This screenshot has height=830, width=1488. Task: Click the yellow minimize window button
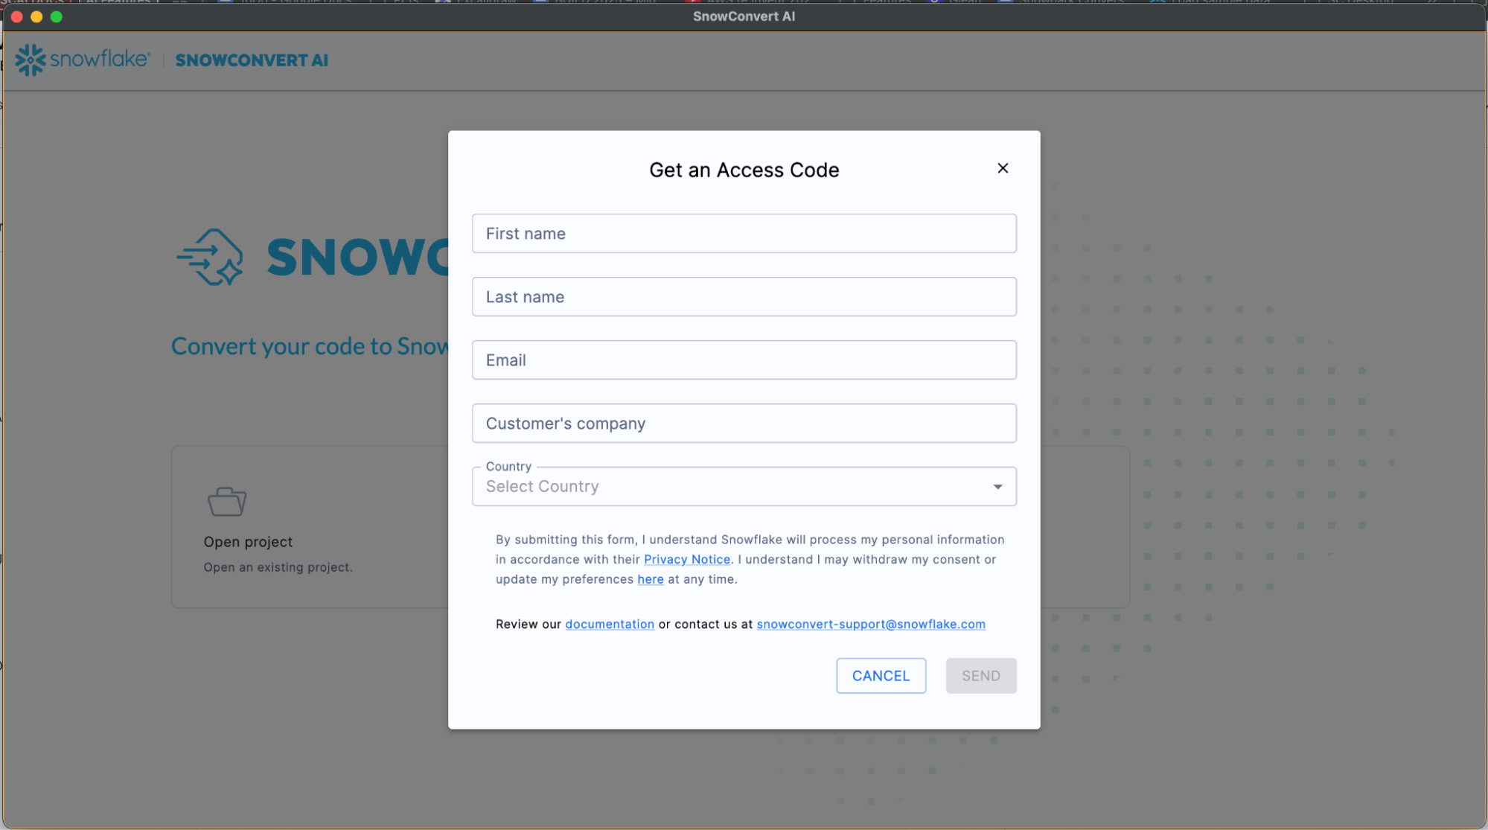coord(36,16)
